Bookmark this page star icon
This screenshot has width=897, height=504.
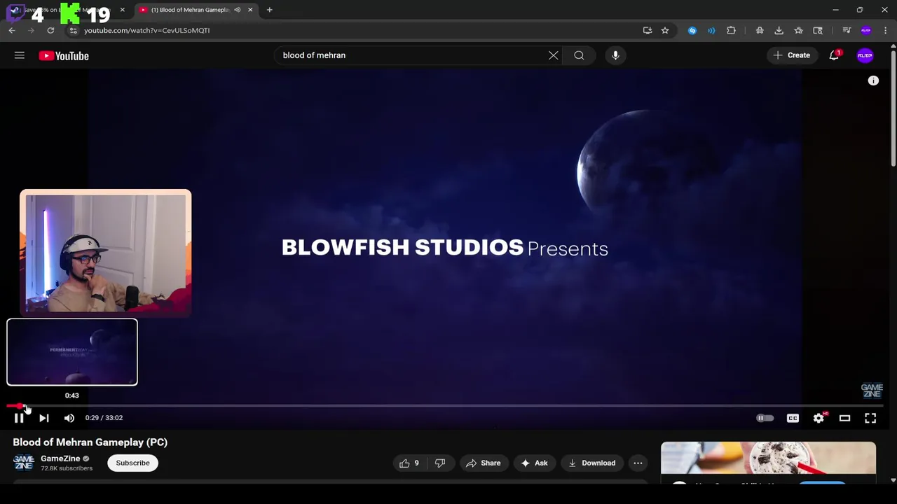click(x=665, y=30)
